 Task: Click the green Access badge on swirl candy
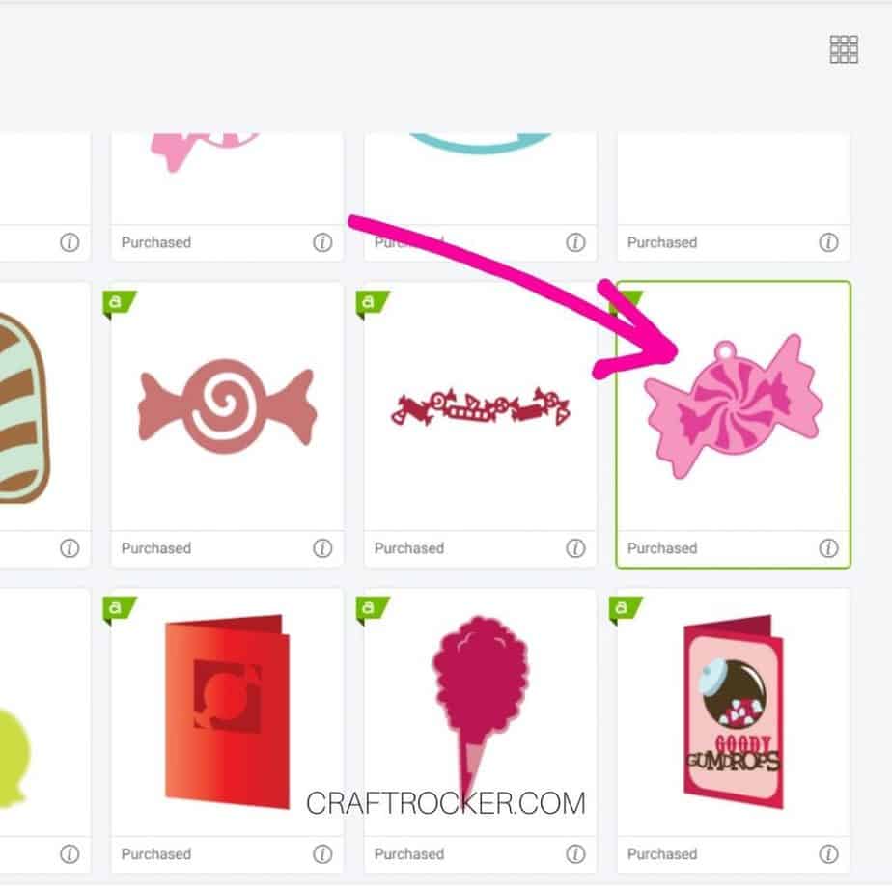tap(119, 303)
